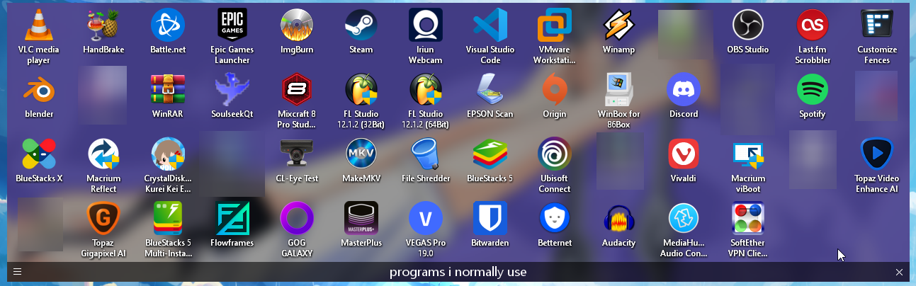Open Audacity

pyautogui.click(x=619, y=219)
